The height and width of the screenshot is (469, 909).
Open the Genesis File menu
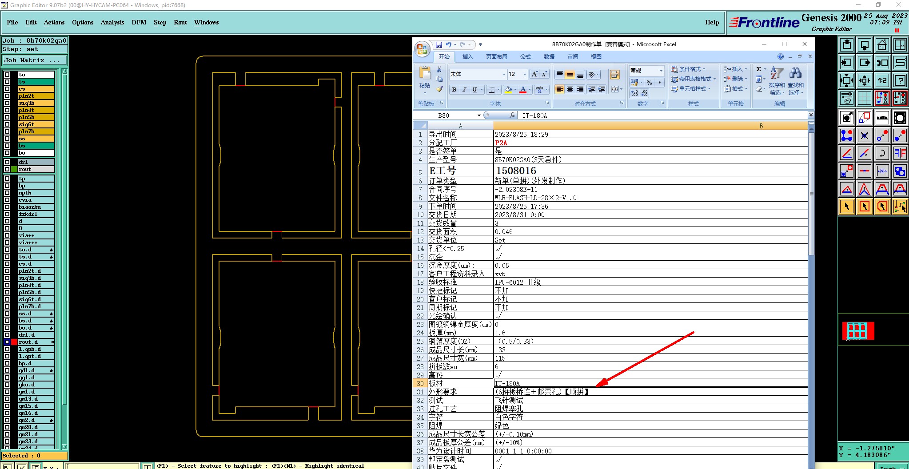point(12,22)
